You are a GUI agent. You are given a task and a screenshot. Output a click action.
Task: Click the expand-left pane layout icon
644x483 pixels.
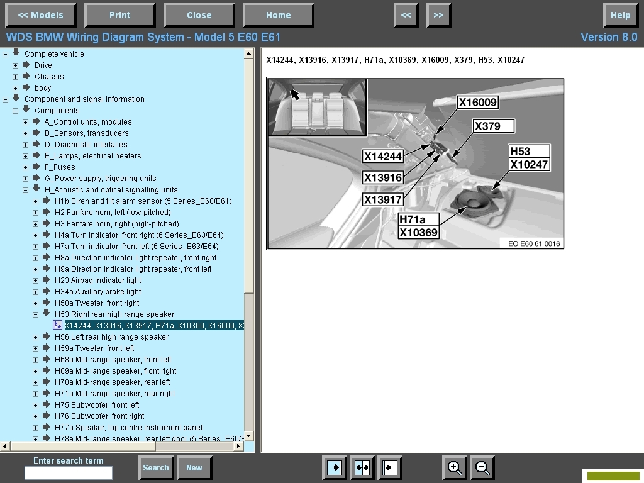click(x=389, y=468)
